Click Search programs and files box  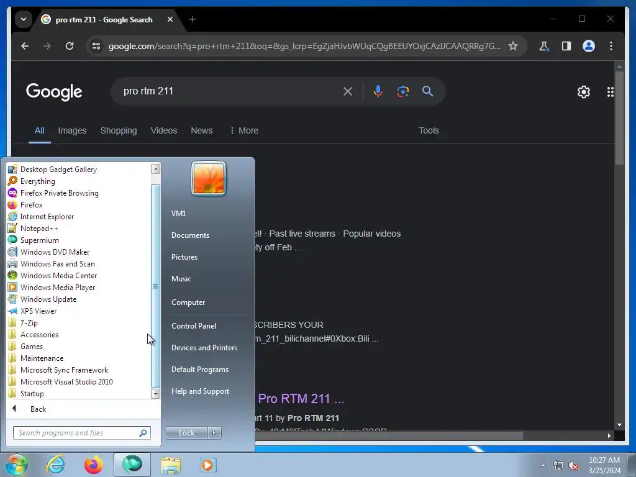pyautogui.click(x=81, y=433)
